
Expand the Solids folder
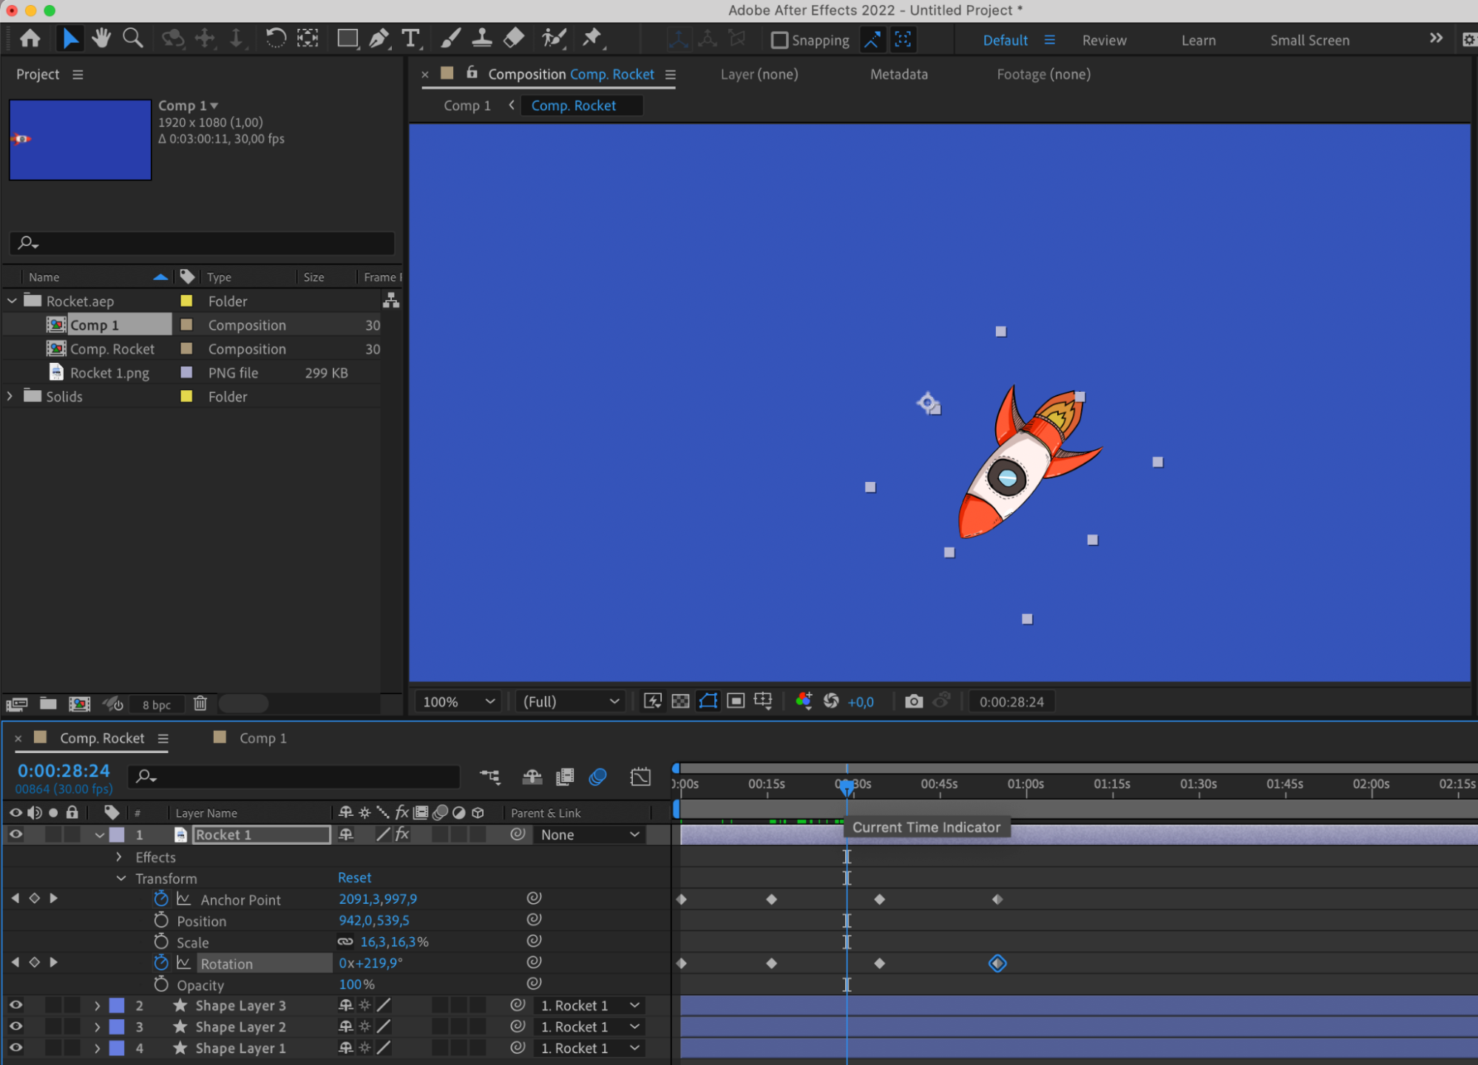[x=10, y=396]
